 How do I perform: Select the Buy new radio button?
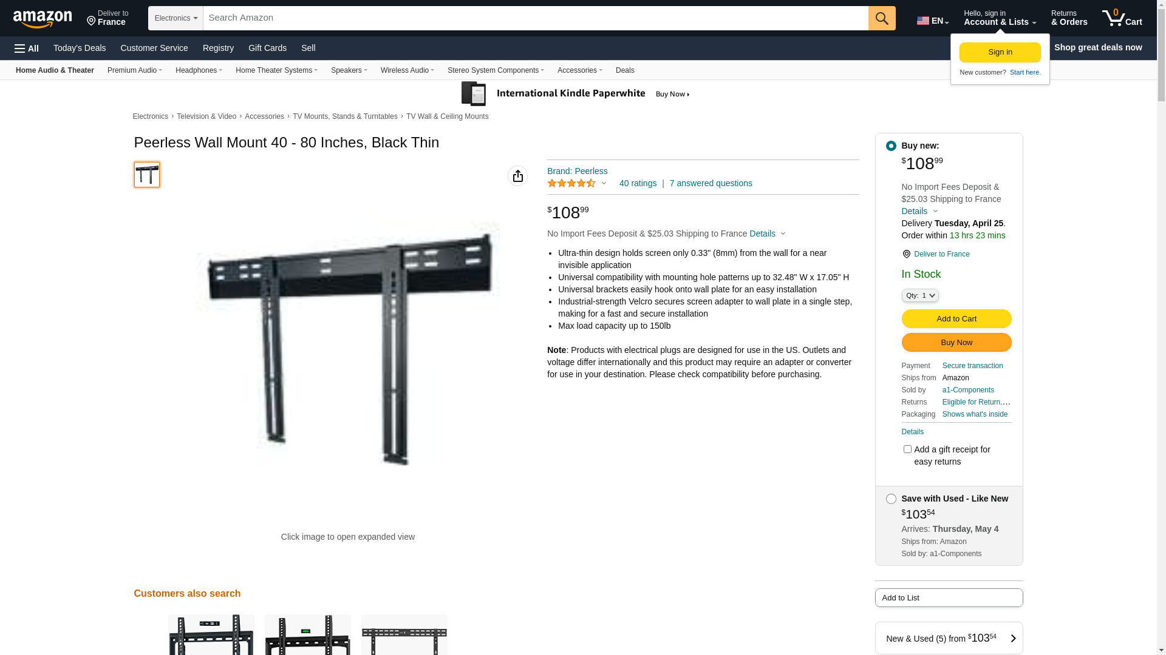(x=891, y=146)
